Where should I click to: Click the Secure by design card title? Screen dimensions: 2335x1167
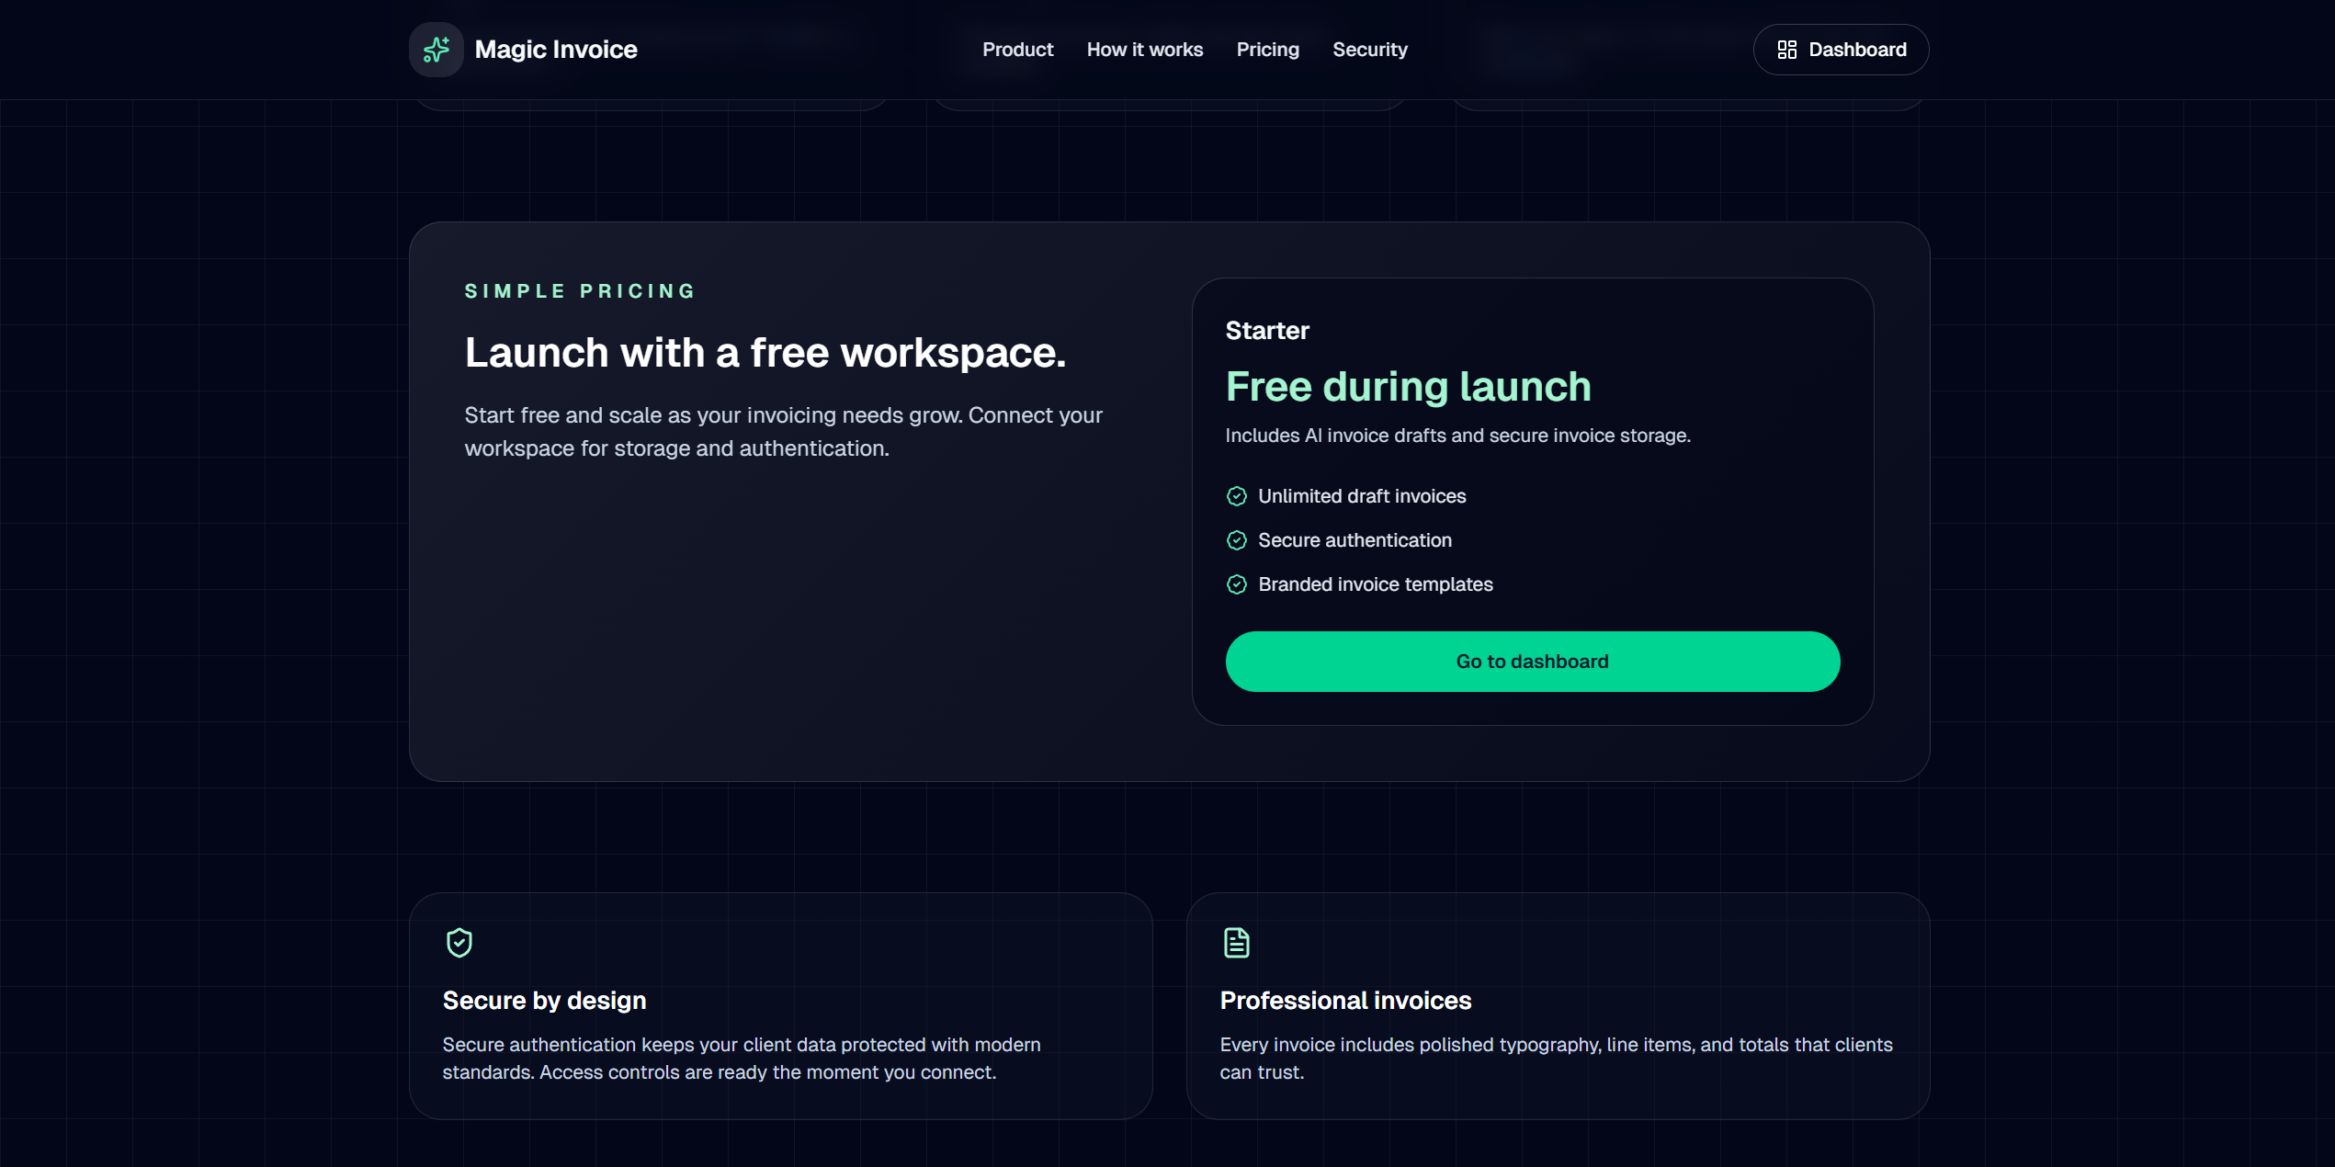pyautogui.click(x=544, y=1000)
